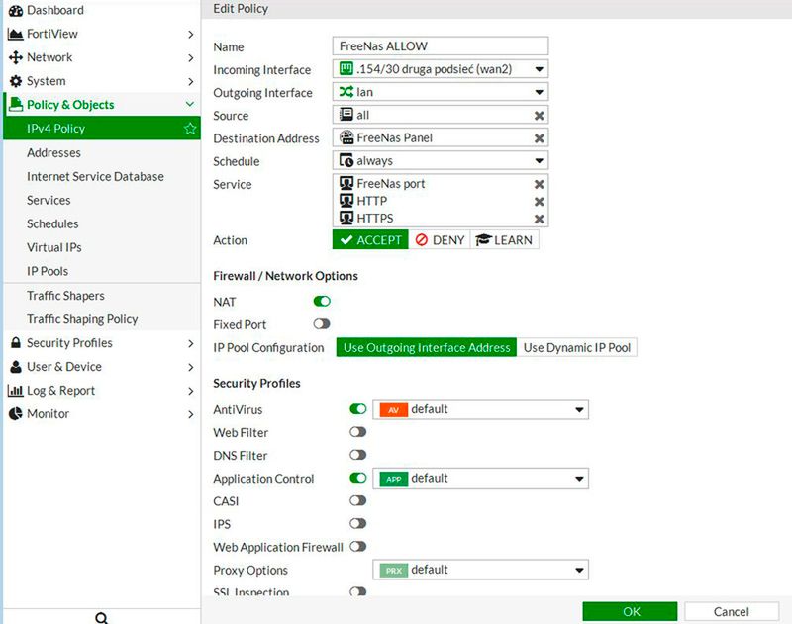Choose Use Outgoing Interface Address
This screenshot has height=624, width=792.
pyautogui.click(x=427, y=347)
